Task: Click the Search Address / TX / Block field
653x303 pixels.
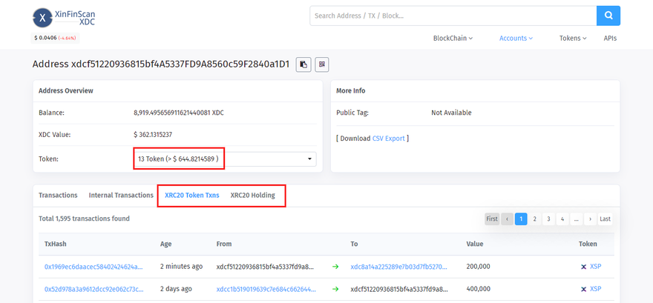Action: pos(453,16)
